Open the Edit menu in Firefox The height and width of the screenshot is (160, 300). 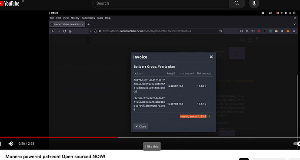(58, 18)
